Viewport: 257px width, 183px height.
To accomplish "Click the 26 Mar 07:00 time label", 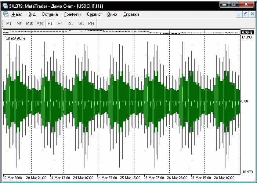I will tap(154, 178).
